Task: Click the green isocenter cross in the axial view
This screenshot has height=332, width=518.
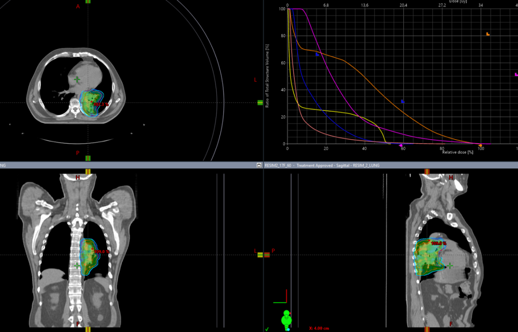Action: pos(77,79)
